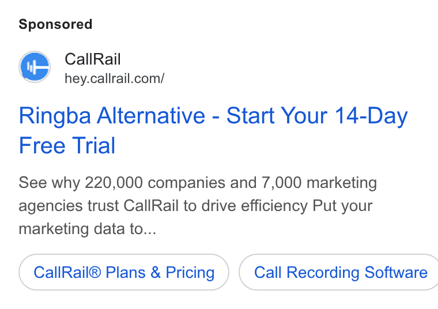Click the Free Trial line of headline
The image size is (438, 309).
[67, 145]
